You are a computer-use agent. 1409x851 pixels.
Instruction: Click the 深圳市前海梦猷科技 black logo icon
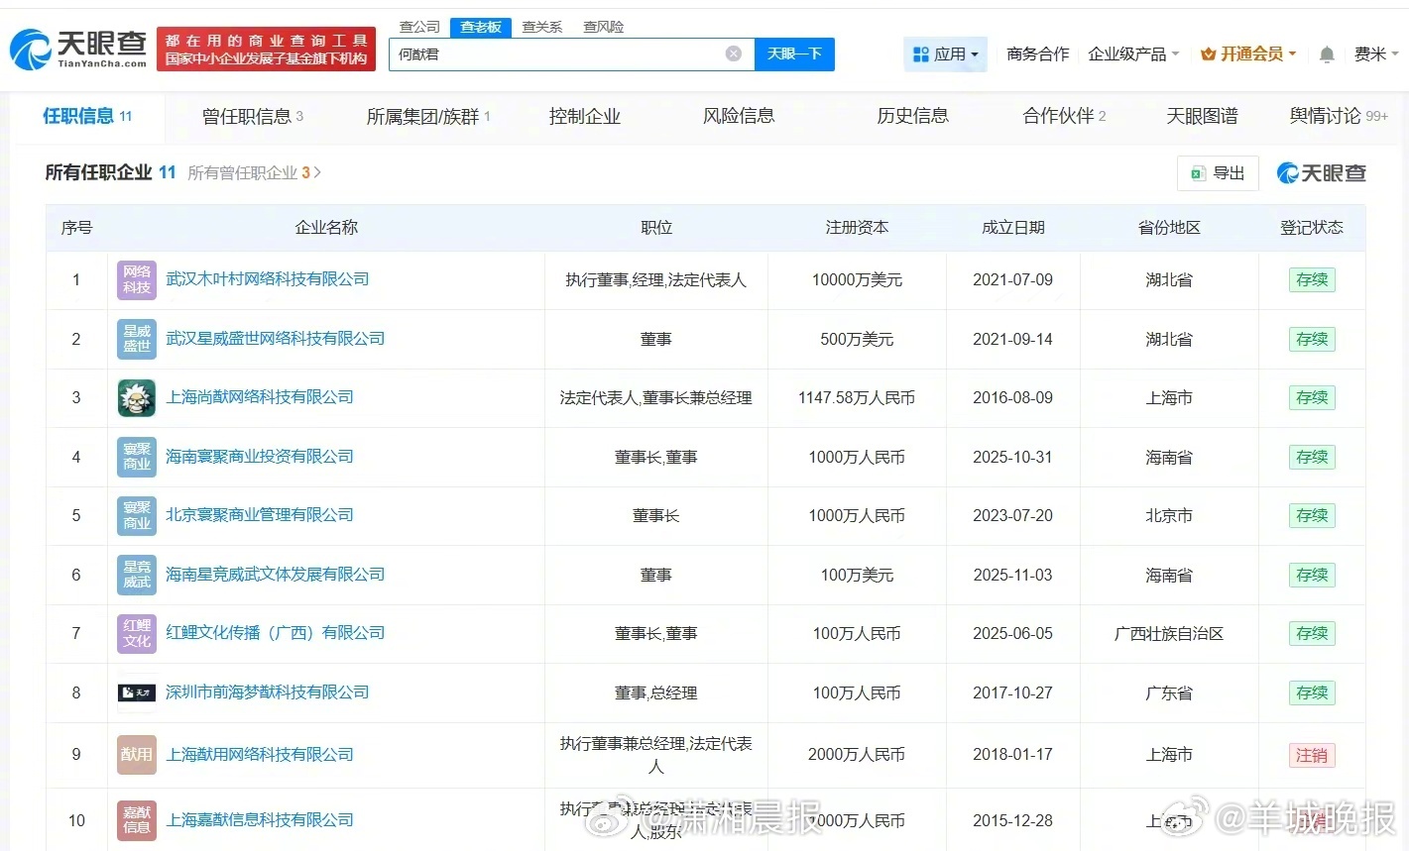137,692
